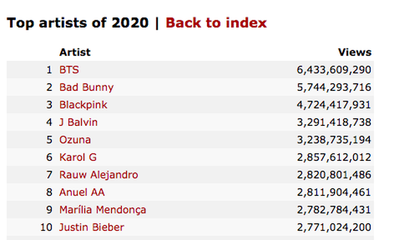Open the BTS artist page

(69, 70)
